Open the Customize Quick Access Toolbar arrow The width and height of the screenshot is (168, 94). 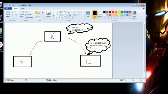[18, 5]
